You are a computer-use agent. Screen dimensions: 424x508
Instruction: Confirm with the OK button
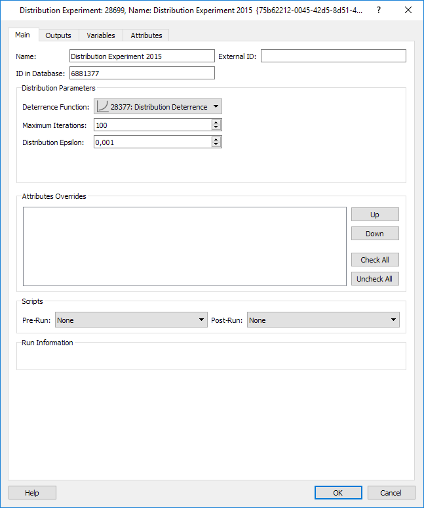[x=338, y=493]
